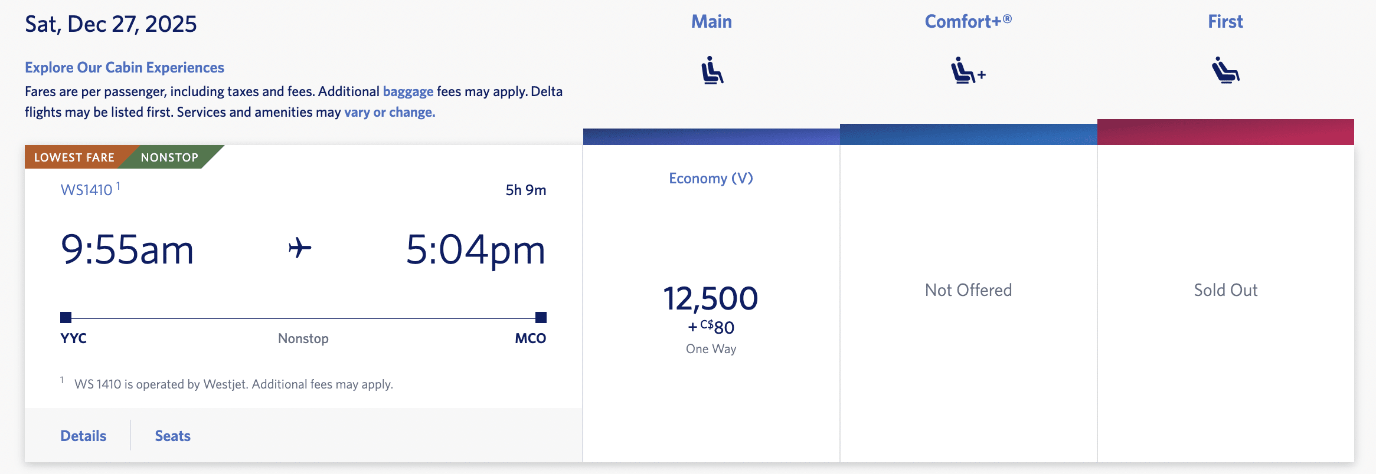Open flight WS1410 link
The height and width of the screenshot is (474, 1376).
[x=87, y=190]
